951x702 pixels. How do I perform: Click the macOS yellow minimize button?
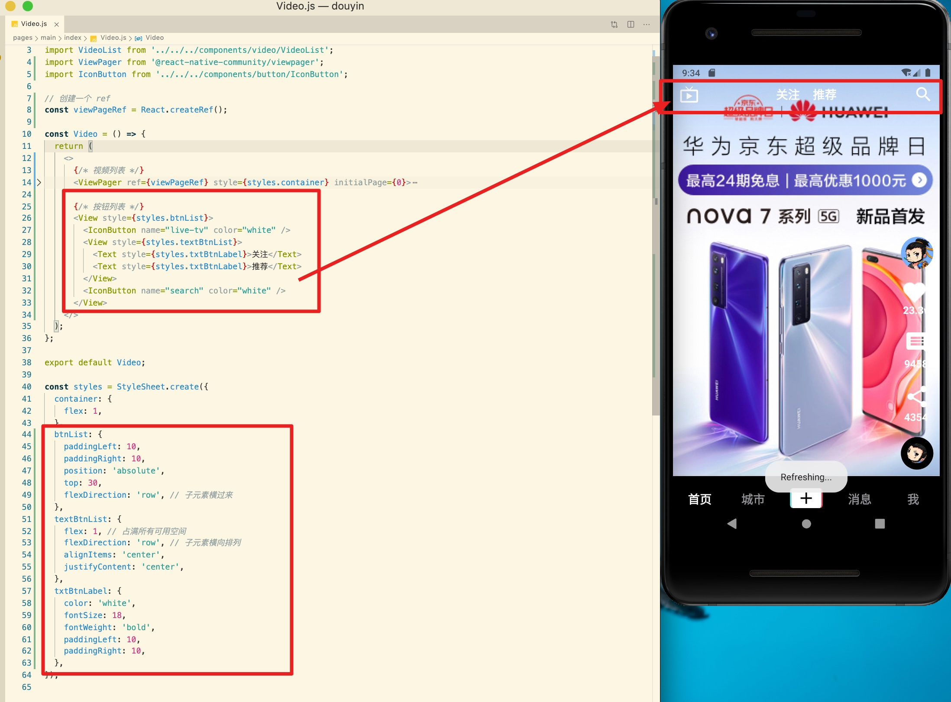click(10, 6)
